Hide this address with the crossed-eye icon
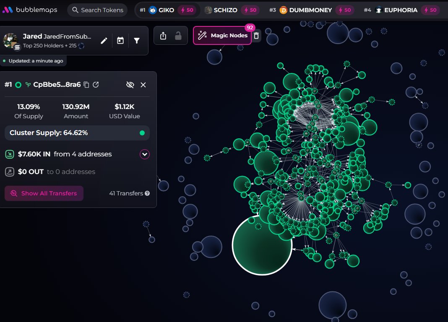The width and height of the screenshot is (448, 322). [130, 85]
